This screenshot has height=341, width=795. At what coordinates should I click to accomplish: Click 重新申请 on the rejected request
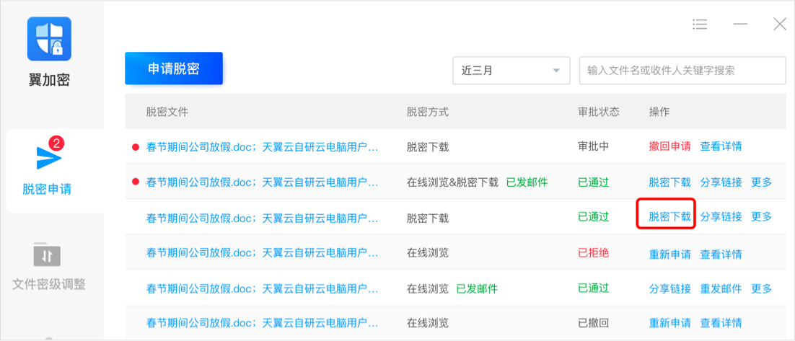click(x=669, y=254)
